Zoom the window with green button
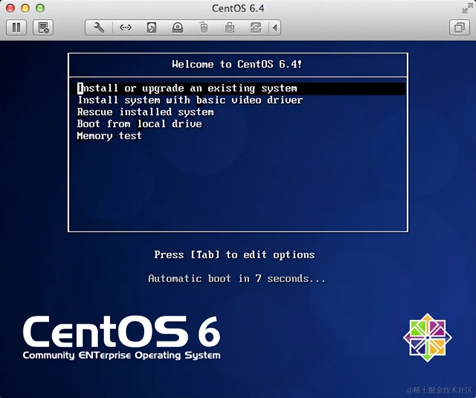 [40, 8]
